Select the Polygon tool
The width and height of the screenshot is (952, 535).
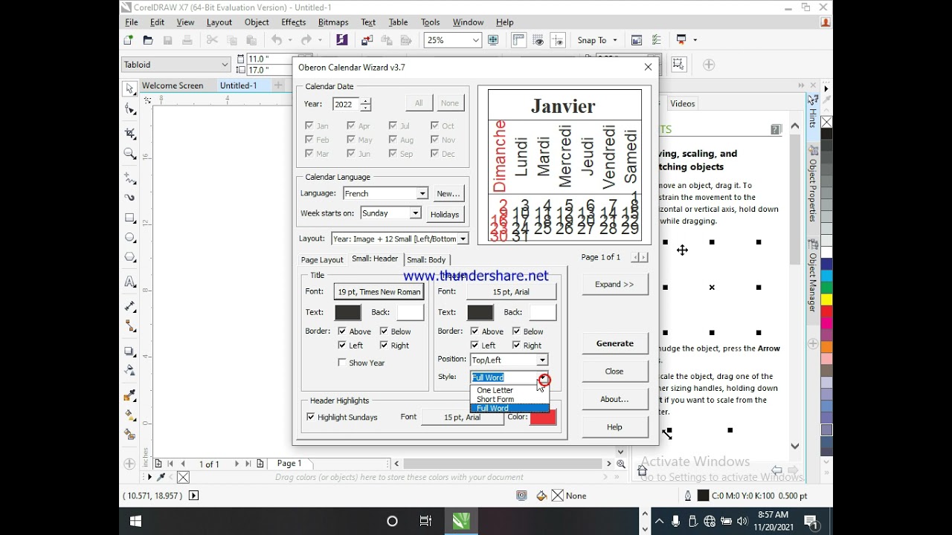(130, 257)
